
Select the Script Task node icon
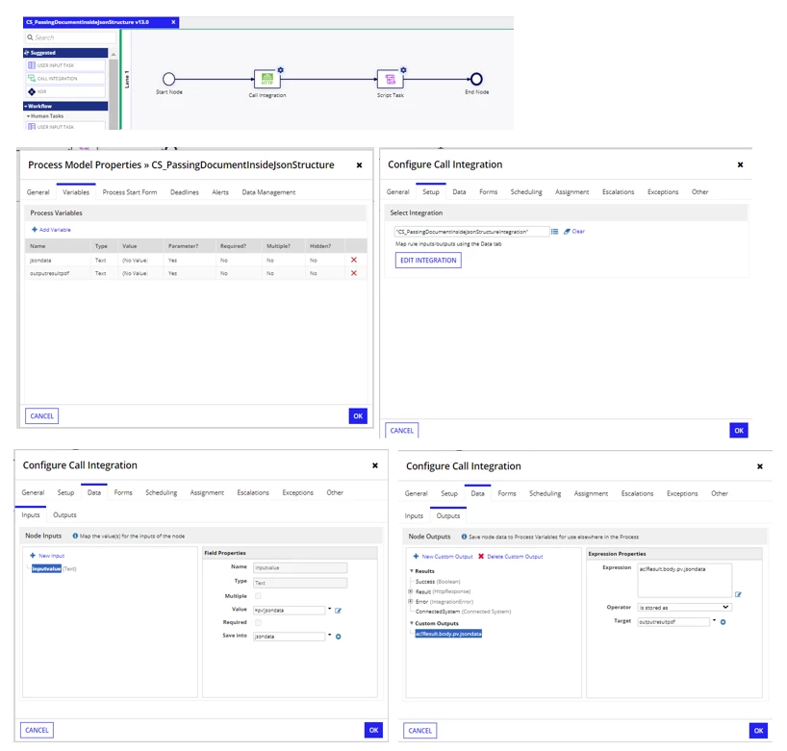(390, 79)
